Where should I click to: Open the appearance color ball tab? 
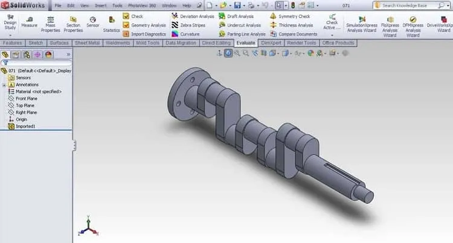tap(48, 54)
